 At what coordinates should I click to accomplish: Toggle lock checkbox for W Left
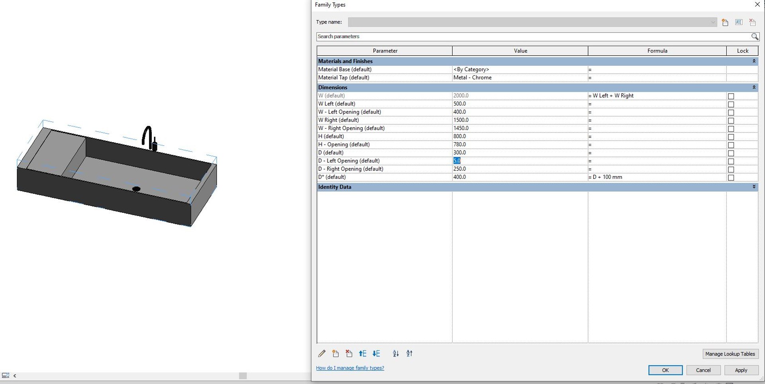click(731, 104)
